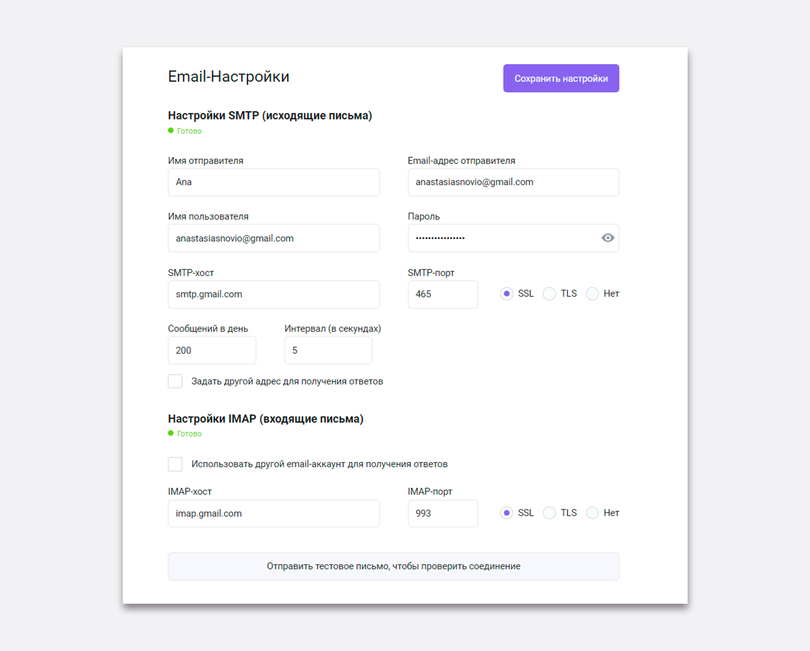Send test email to verify connection

click(393, 566)
